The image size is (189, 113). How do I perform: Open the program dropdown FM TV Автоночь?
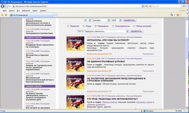click(127, 31)
